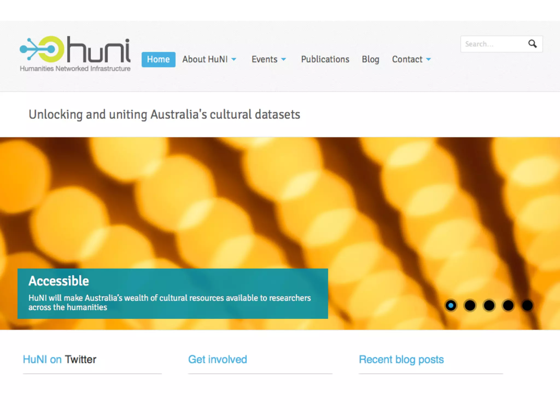Screen dimensions: 560x420
Task: Click the HuNI on Twitter heading
Action: tap(59, 359)
